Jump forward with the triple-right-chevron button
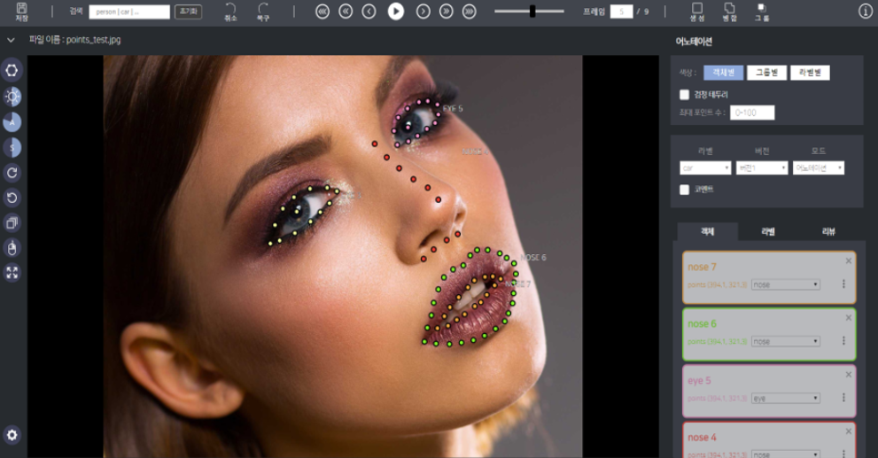Viewport: 878px width, 458px height. pyautogui.click(x=470, y=12)
